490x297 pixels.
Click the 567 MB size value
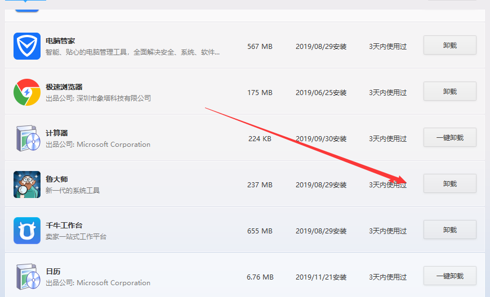[x=260, y=47]
